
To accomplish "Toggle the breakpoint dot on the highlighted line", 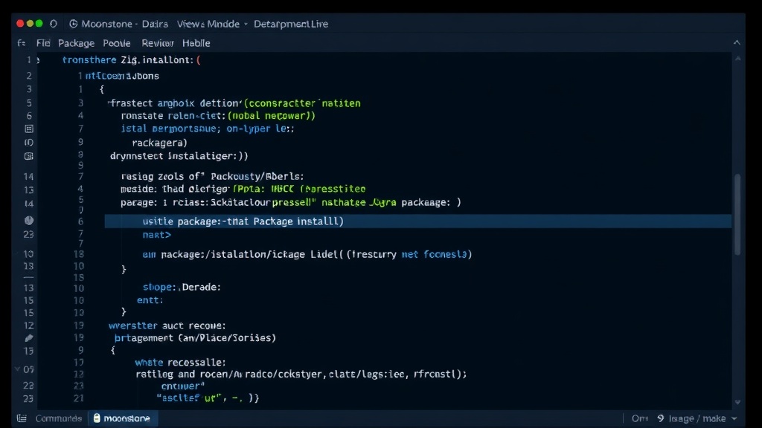I will (x=29, y=220).
